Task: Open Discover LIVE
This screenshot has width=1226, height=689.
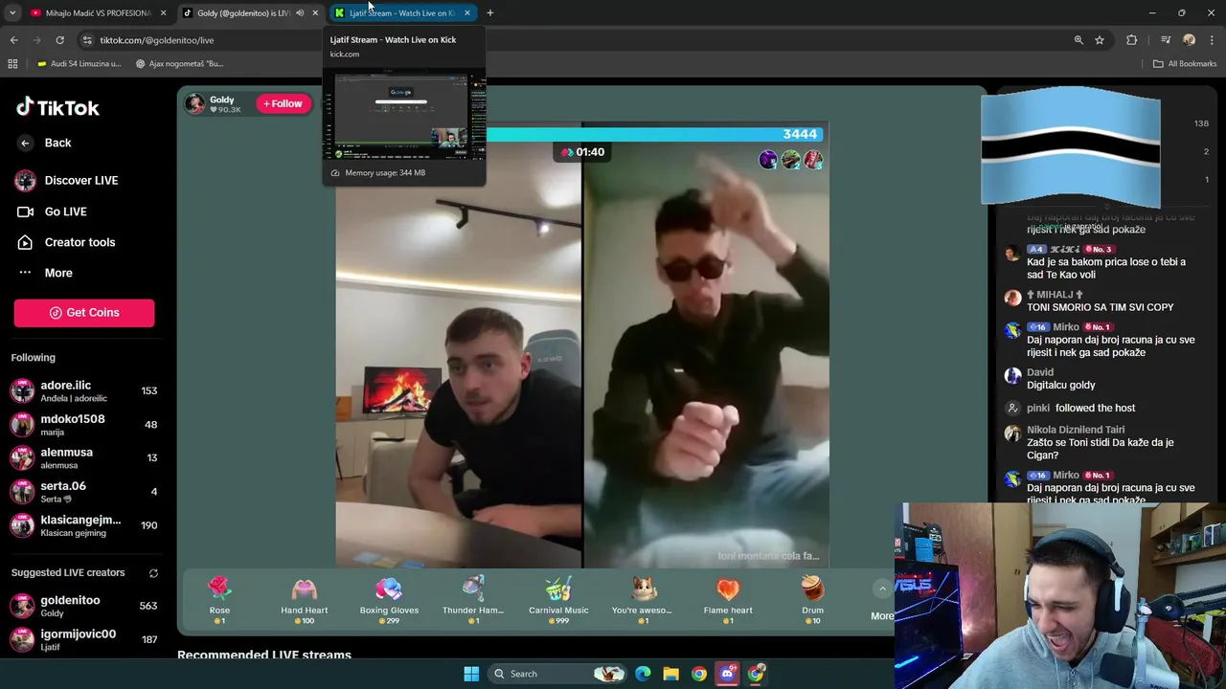Action: [x=66, y=180]
